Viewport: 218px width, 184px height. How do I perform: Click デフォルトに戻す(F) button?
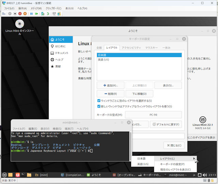pos(166,124)
